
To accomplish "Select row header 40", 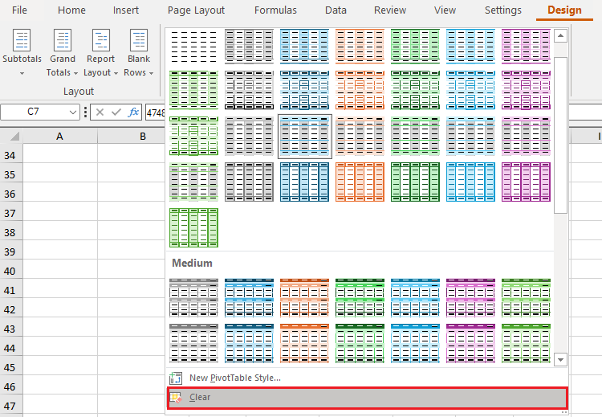I will 10,271.
